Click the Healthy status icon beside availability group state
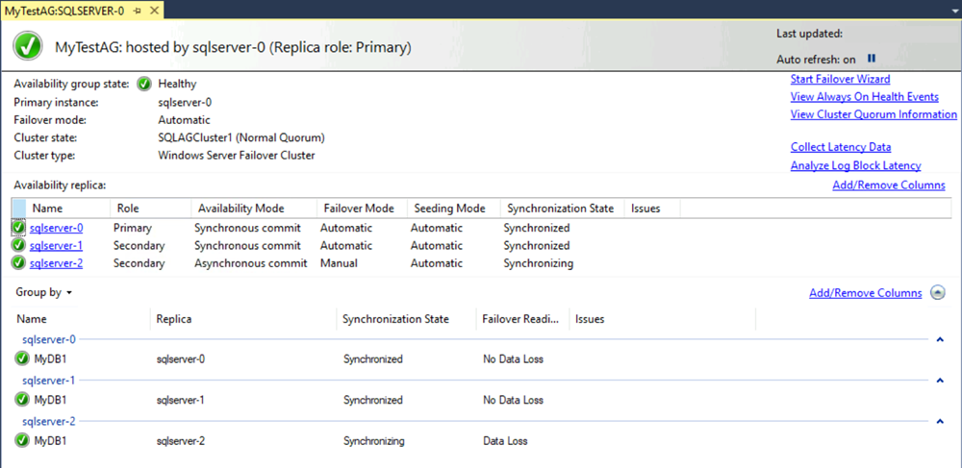Image resolution: width=962 pixels, height=468 pixels. pos(144,84)
